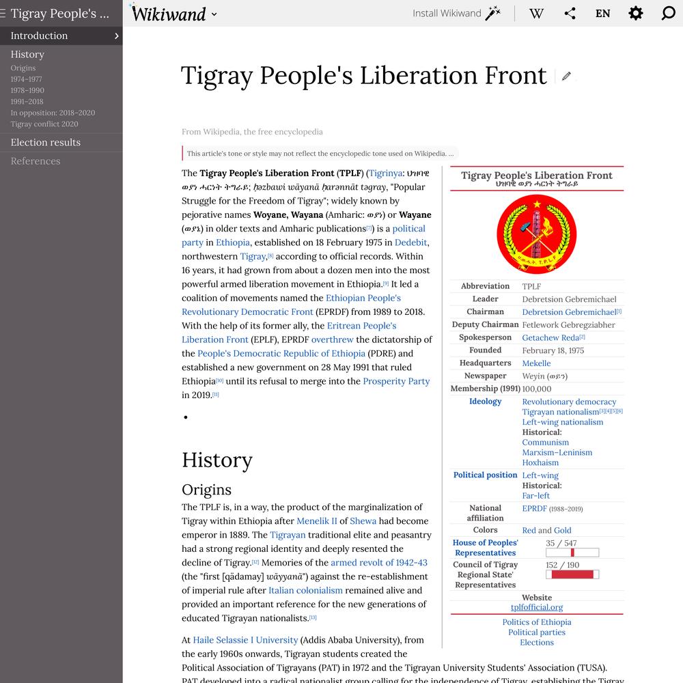Click the 152 / 190 seats bar
Viewport: 683px width, 683px height.
(x=572, y=574)
